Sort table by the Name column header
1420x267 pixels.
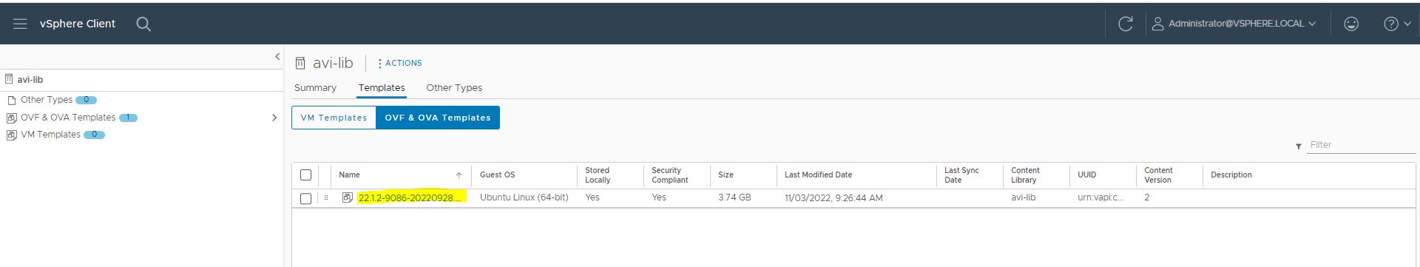[x=349, y=175]
